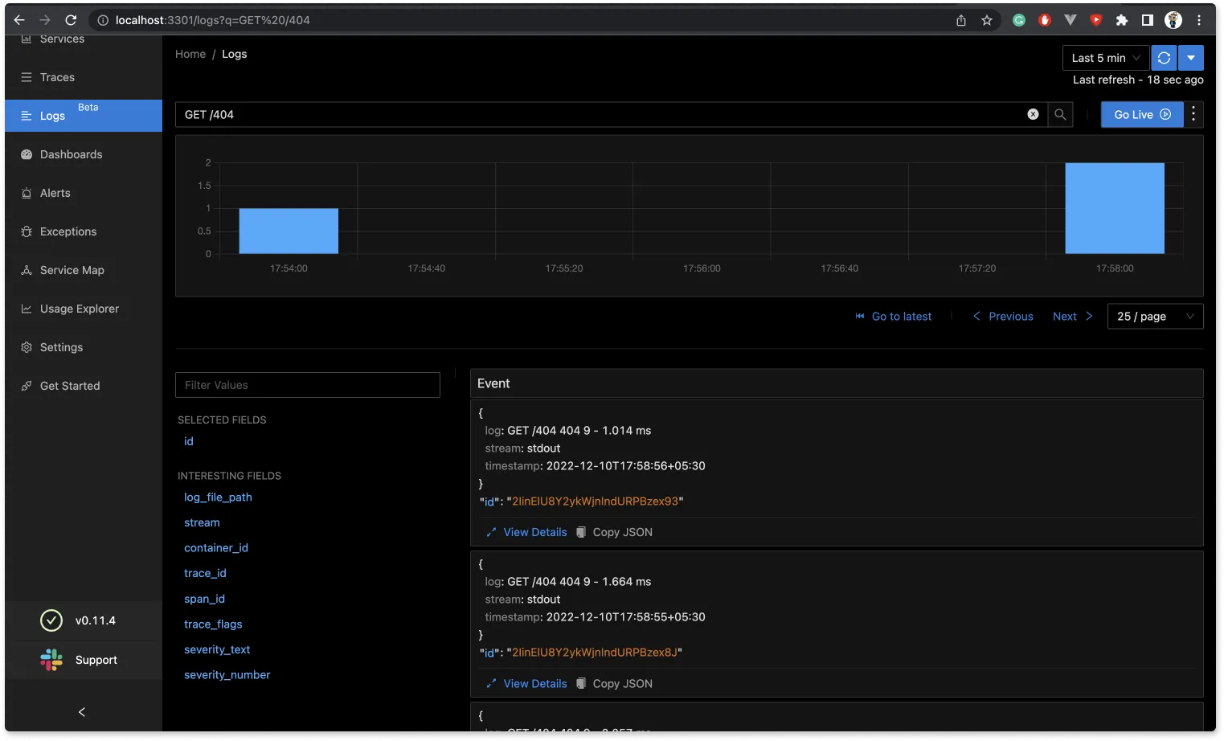Open the Traces page from sidebar
1224x741 pixels.
(84, 77)
